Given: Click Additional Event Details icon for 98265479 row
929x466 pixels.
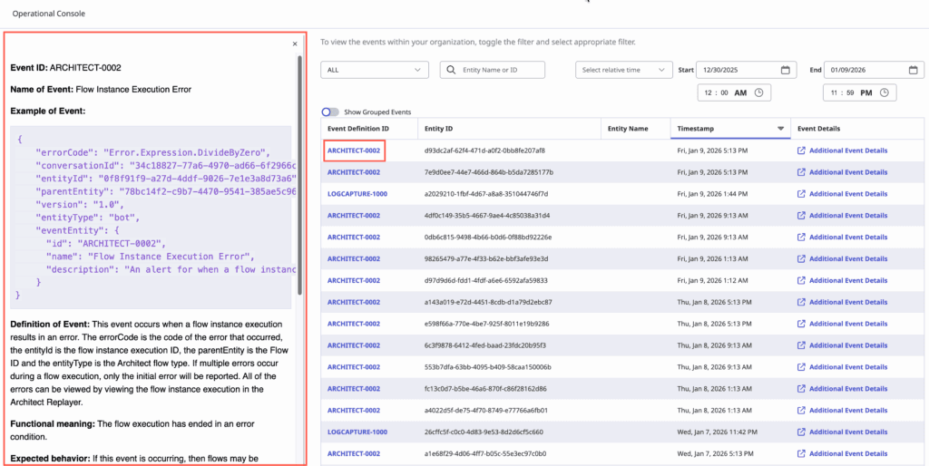Looking at the screenshot, I should 801,258.
